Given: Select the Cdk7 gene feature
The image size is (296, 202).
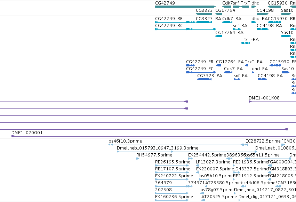Looking at the screenshot, I should click(227, 7).
